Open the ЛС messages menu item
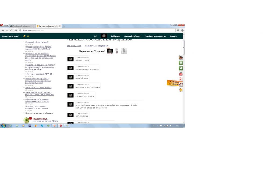This screenshot has width=269, height=188. tap(95, 36)
